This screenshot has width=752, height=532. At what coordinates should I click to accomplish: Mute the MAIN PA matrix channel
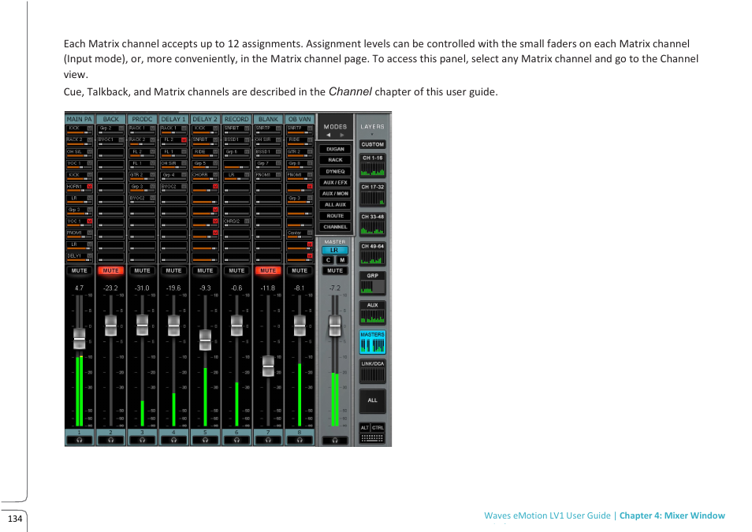[x=79, y=270]
